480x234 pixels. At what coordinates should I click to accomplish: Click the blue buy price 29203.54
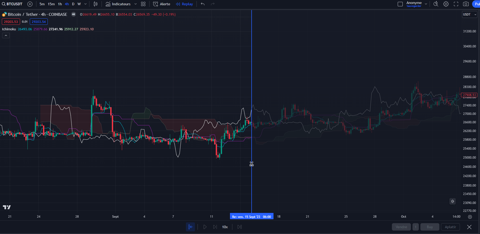[39, 22]
